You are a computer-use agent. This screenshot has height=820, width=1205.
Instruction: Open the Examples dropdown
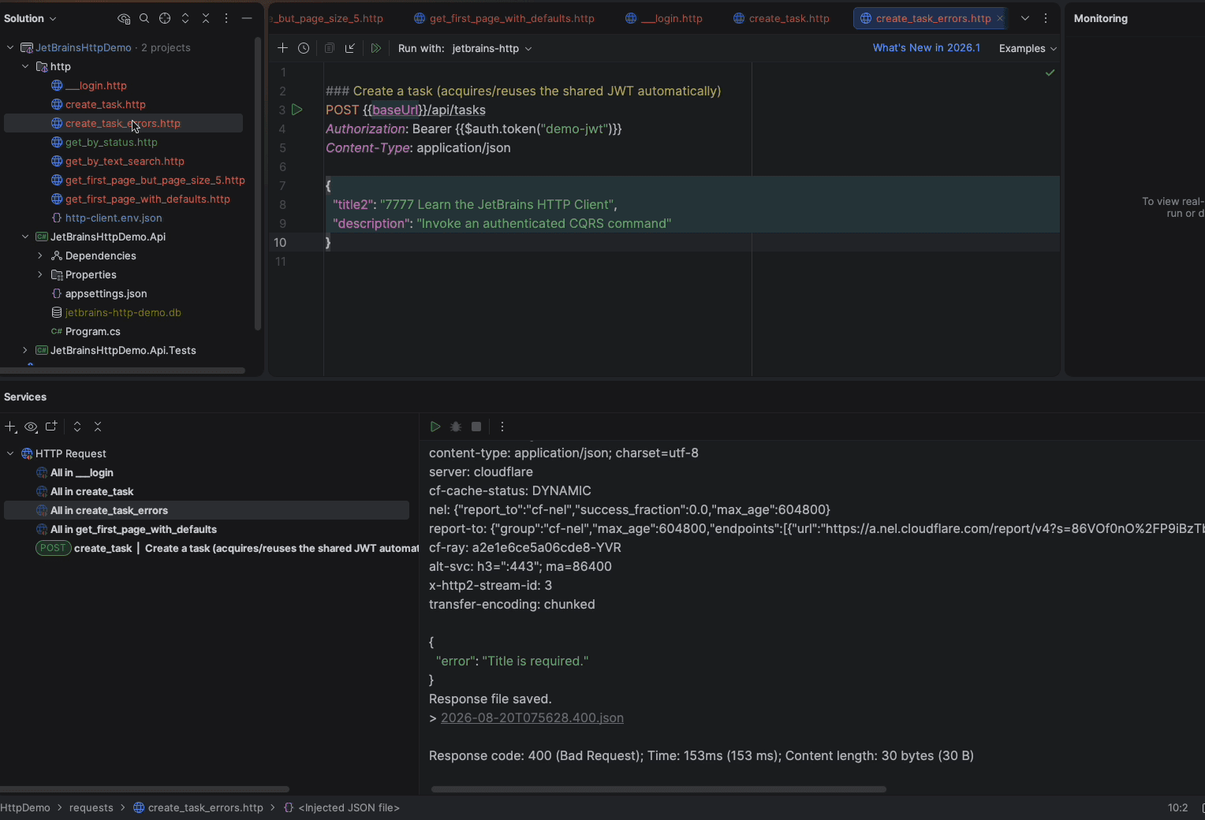1028,48
